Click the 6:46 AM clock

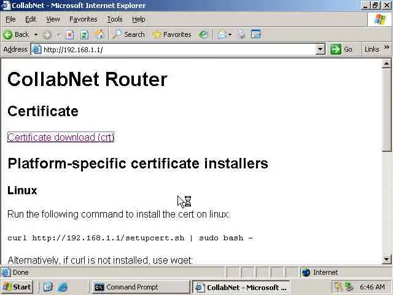point(372,287)
